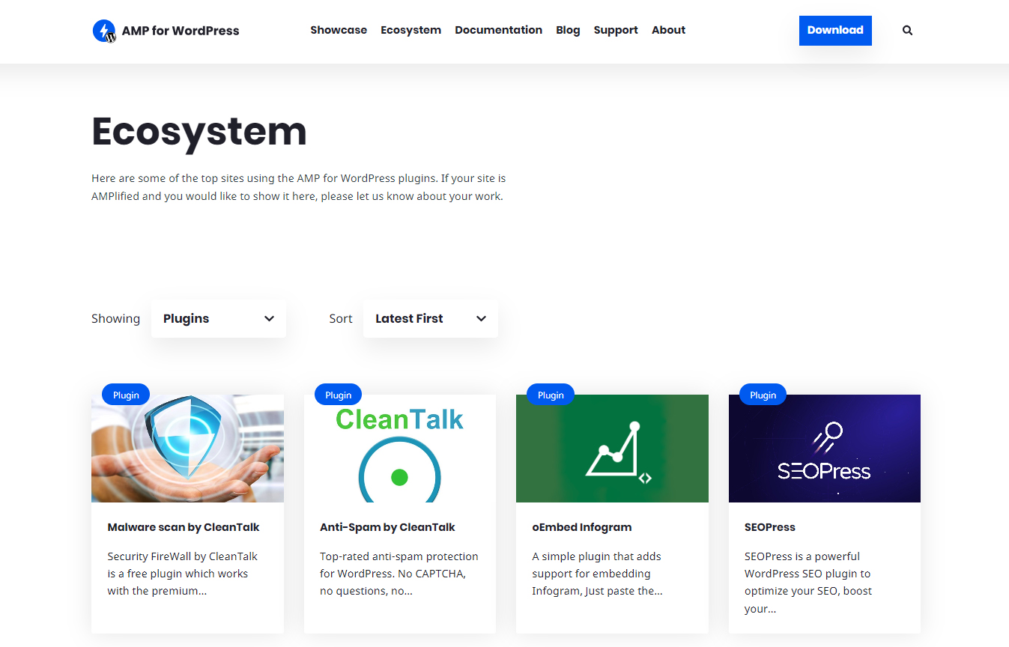Screen dimensions: 1009x647
Task: Select the oEmbed Infogram title link
Action: (x=582, y=527)
